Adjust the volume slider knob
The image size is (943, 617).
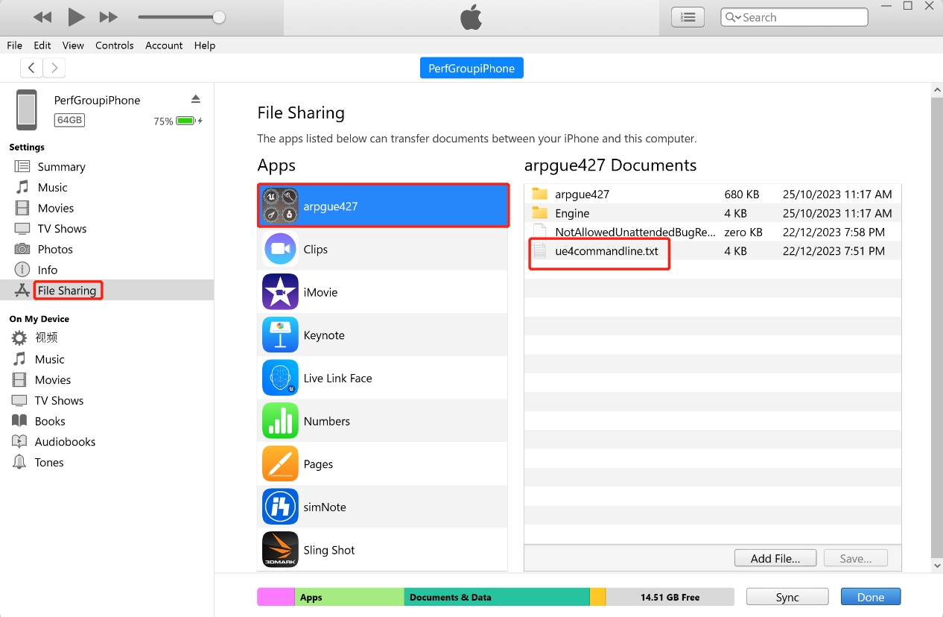click(x=218, y=17)
